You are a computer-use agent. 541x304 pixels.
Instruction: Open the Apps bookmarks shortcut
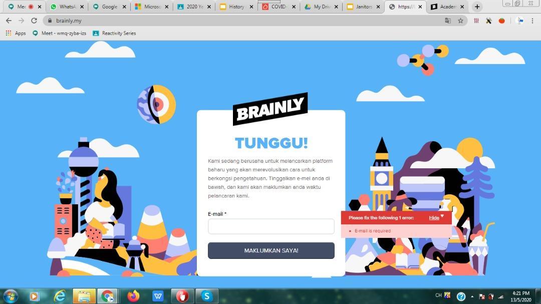tap(16, 33)
